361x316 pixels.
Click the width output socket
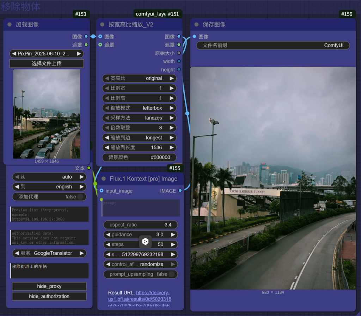pyautogui.click(x=179, y=61)
